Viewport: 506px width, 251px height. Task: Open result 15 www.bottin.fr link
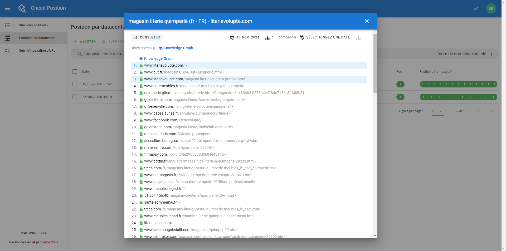tap(199, 161)
